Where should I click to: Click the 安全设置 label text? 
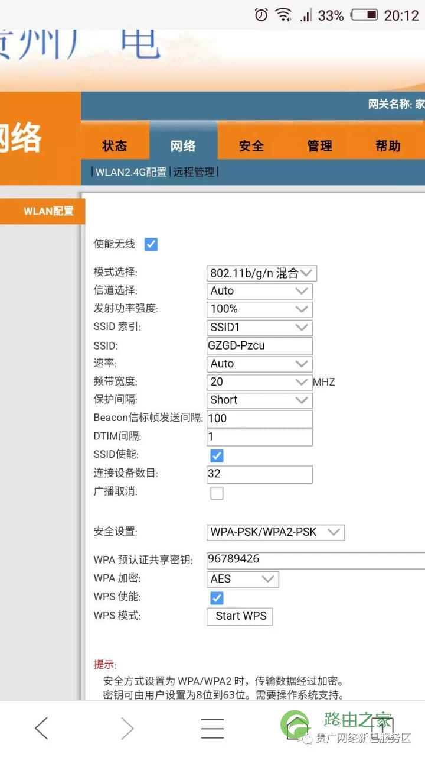point(116,532)
